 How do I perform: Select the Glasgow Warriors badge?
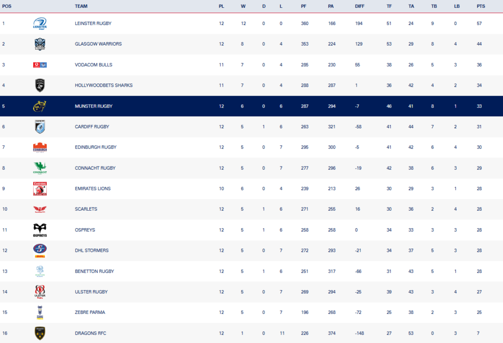coord(40,44)
